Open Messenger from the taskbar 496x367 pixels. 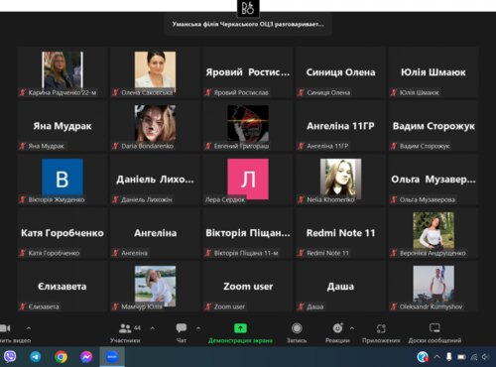click(x=86, y=357)
